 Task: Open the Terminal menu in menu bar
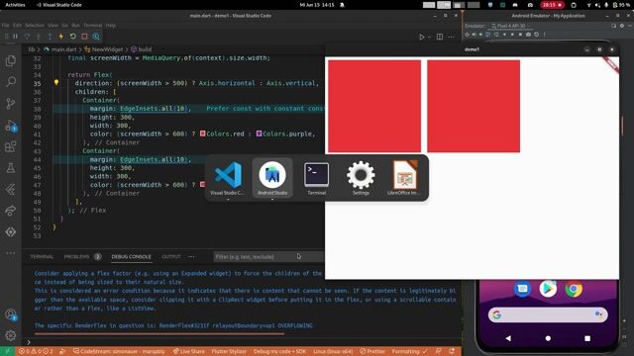coord(92,25)
